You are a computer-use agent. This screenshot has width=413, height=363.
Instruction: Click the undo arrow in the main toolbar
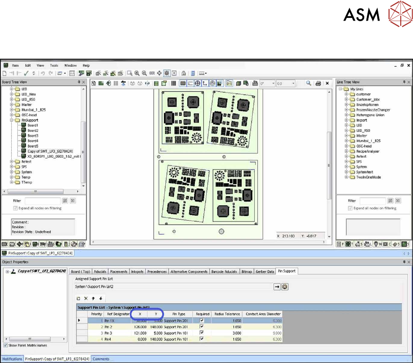tap(42, 73)
